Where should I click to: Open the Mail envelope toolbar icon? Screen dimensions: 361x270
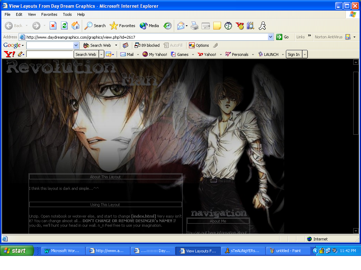click(x=181, y=26)
